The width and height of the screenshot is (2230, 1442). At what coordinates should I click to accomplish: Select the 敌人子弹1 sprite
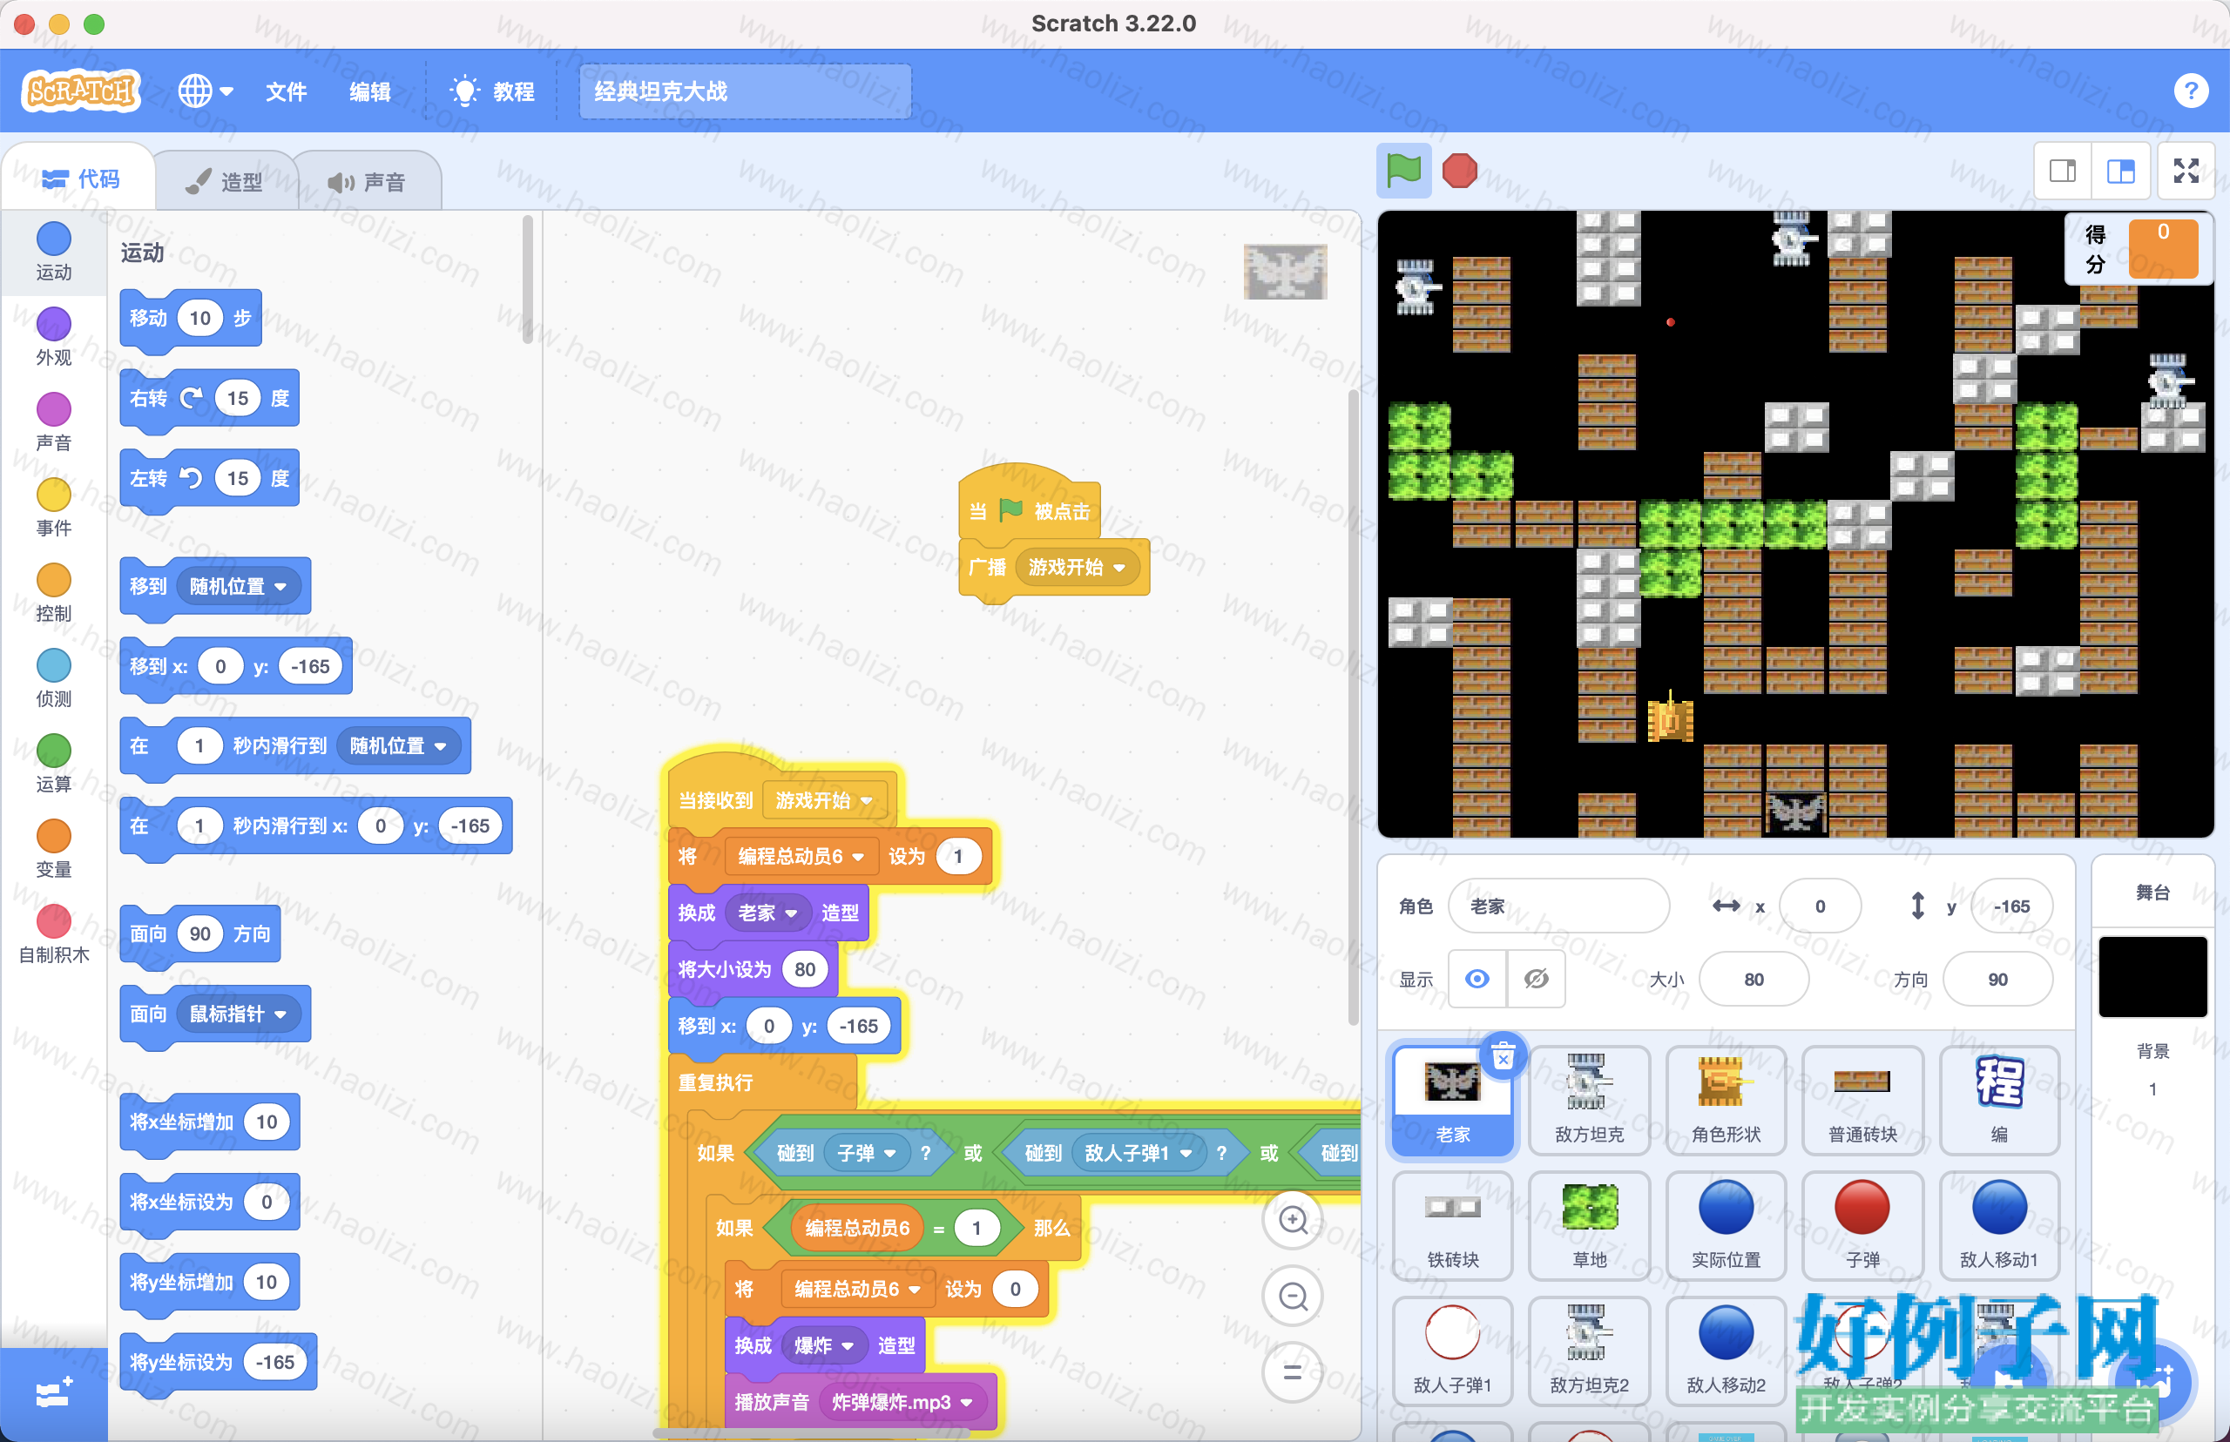point(1452,1351)
